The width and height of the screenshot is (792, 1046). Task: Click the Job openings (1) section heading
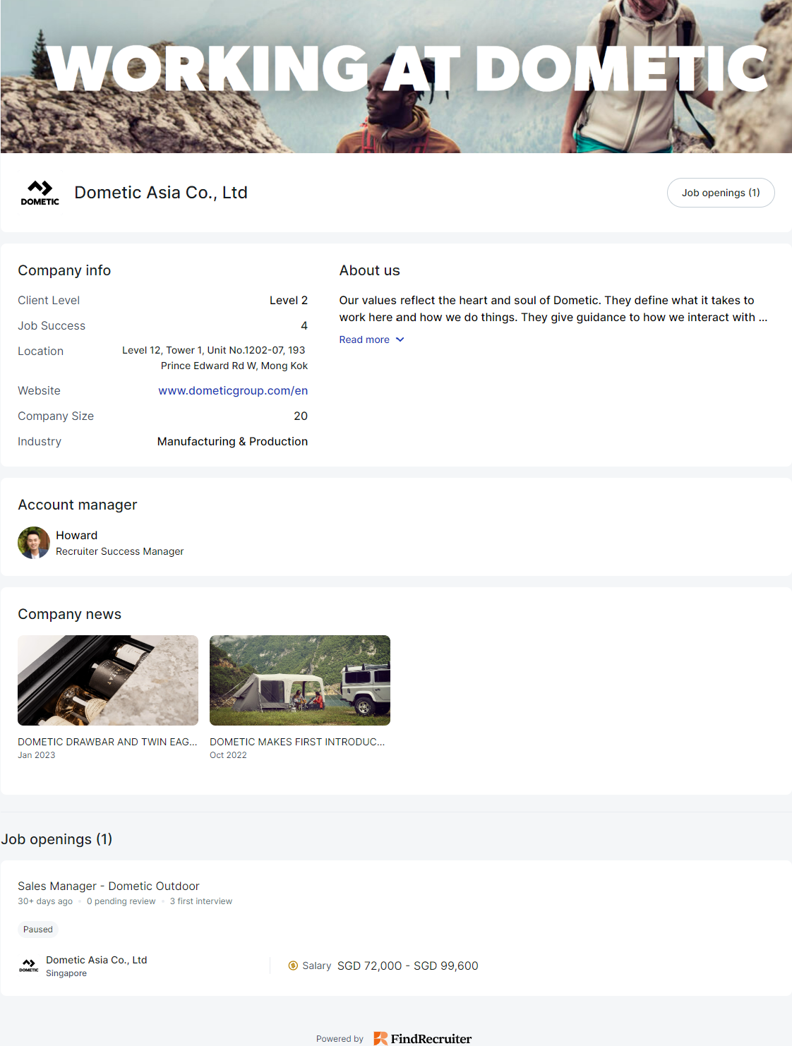tap(57, 839)
